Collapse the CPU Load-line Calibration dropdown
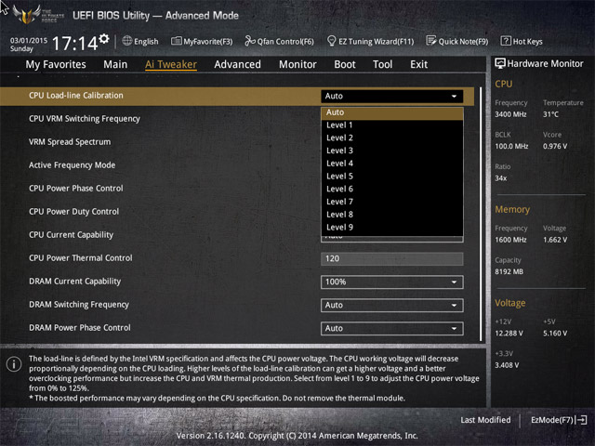The height and width of the screenshot is (446, 595). coord(392,96)
